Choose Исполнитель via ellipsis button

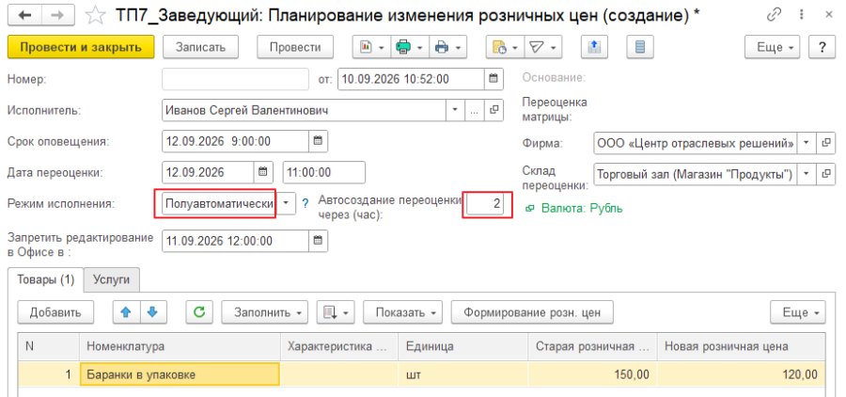[475, 110]
